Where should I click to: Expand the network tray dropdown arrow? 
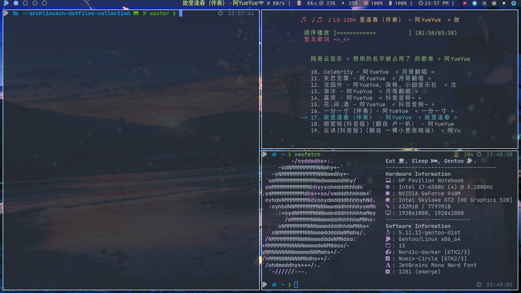pos(504,3)
